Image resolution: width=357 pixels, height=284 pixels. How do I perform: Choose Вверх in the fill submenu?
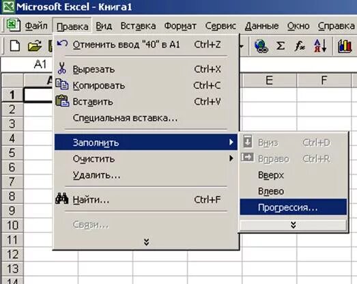pos(294,175)
